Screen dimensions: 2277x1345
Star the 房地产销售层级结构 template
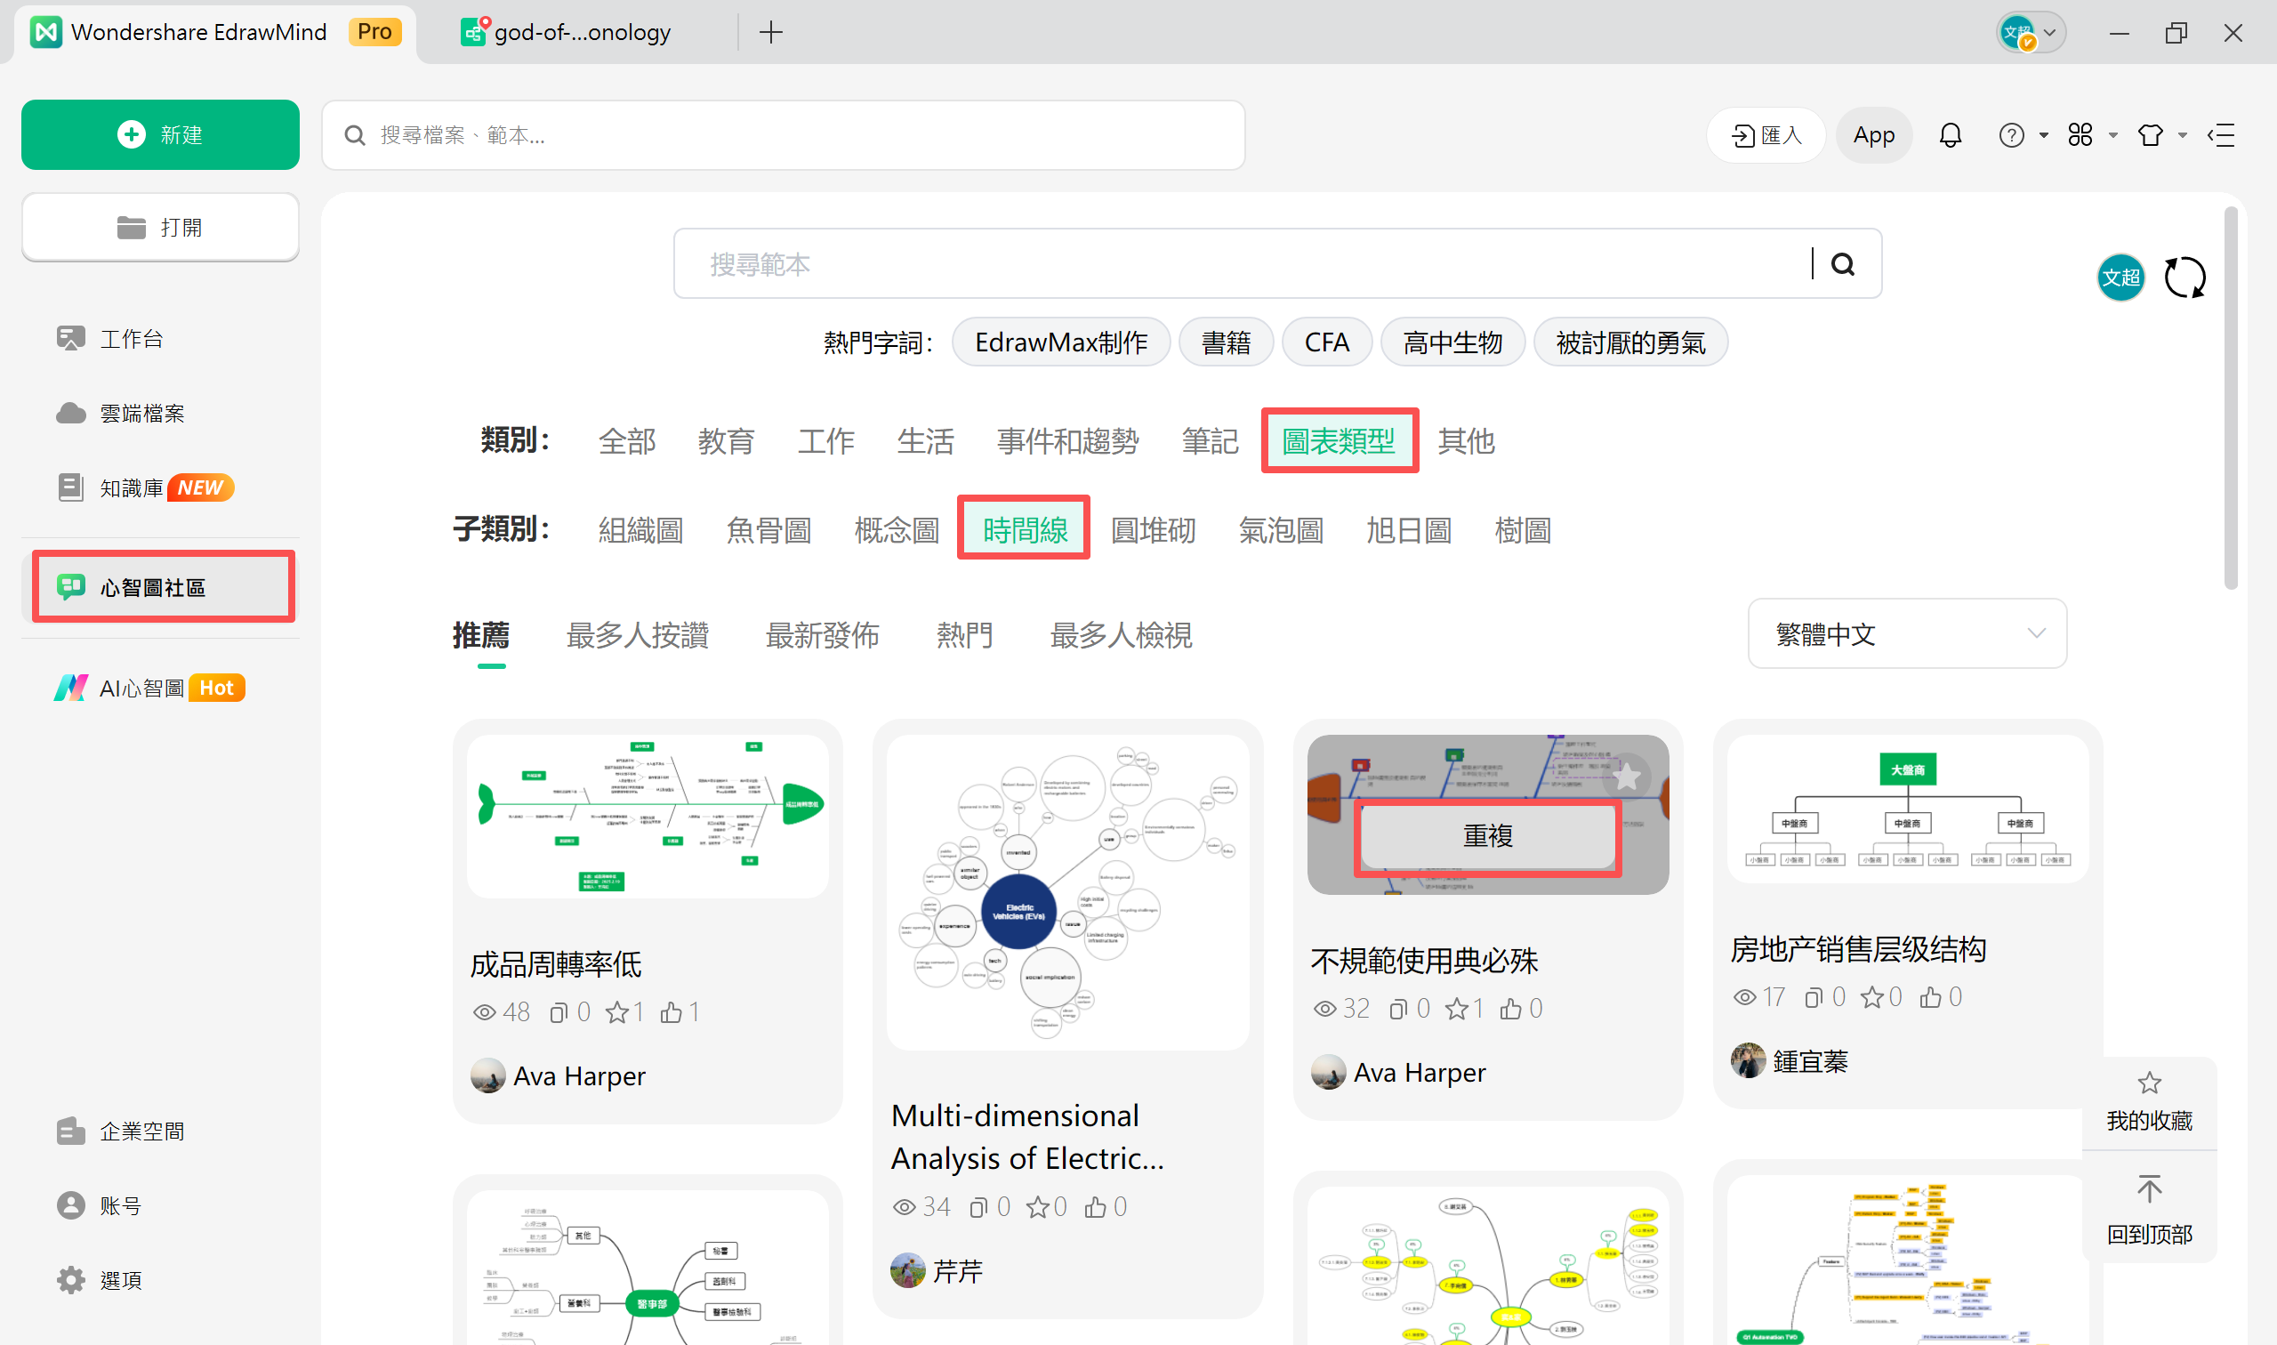[x=1872, y=997]
